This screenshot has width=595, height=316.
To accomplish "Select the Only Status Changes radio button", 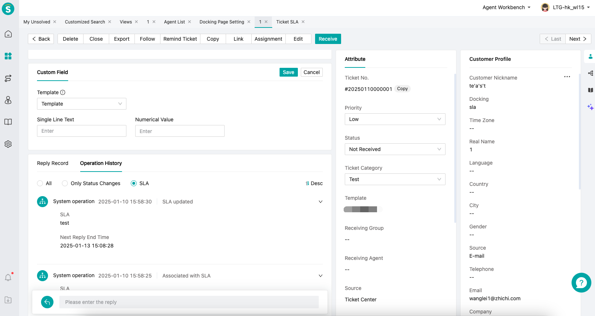I will 65,183.
